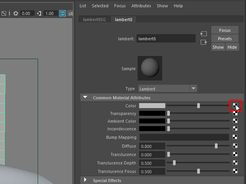Click go to input connection icon
Image resolution: width=246 pixels, height=184 pixels.
(x=204, y=34)
